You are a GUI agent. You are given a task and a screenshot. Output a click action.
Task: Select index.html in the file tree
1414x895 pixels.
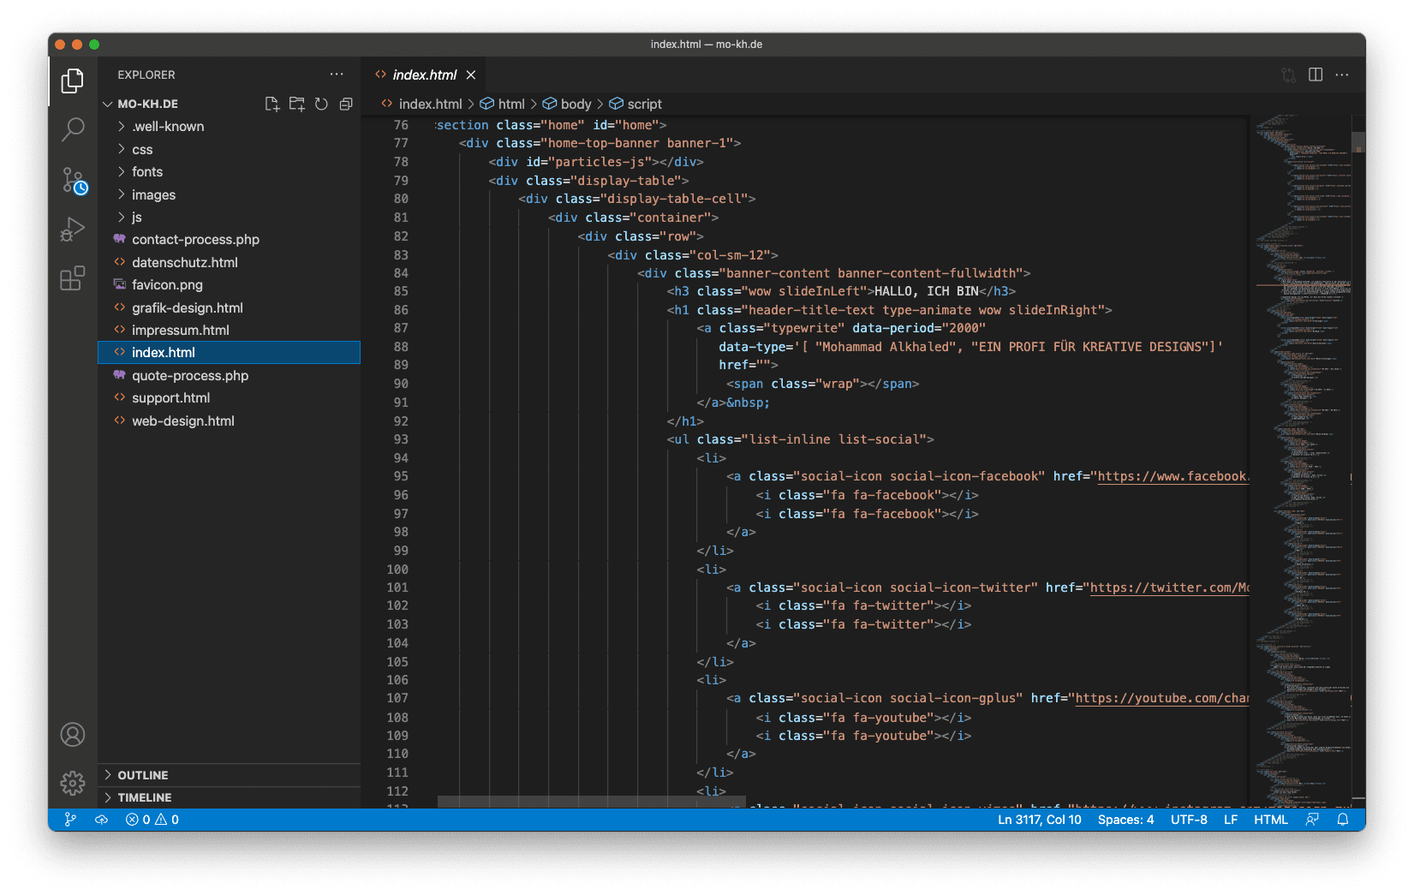pyautogui.click(x=229, y=353)
